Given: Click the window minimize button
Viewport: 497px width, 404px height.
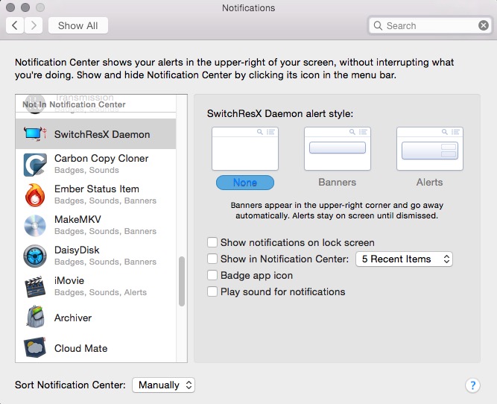Looking at the screenshot, I should [25, 7].
